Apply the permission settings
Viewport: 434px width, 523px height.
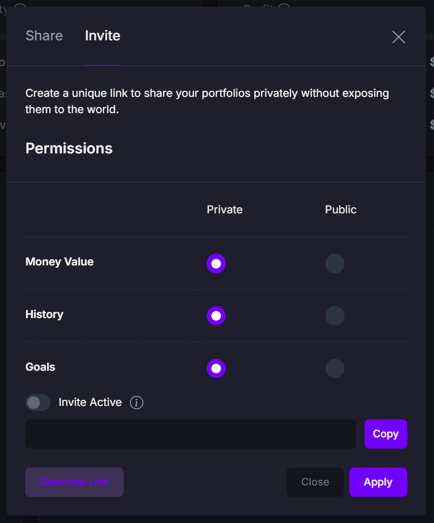coord(378,482)
